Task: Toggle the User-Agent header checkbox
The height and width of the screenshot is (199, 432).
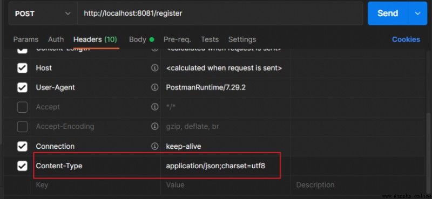Action: click(x=22, y=87)
